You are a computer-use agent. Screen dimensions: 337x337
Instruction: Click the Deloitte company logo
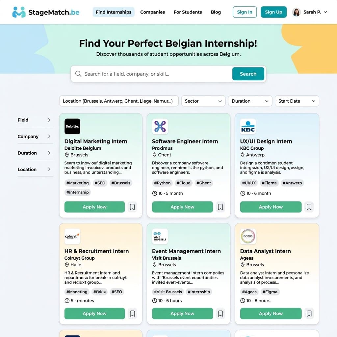click(x=72, y=126)
